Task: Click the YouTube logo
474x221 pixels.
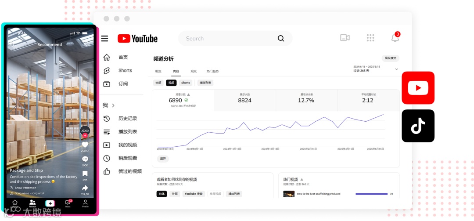Action: (x=137, y=39)
